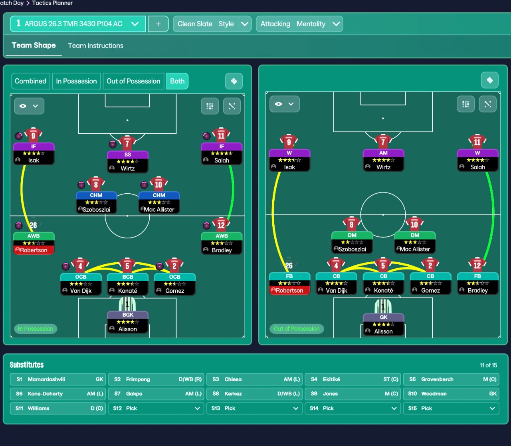Viewport: 511px width, 446px height.
Task: Open the S15 Pick substitute dropdown
Action: point(451,408)
